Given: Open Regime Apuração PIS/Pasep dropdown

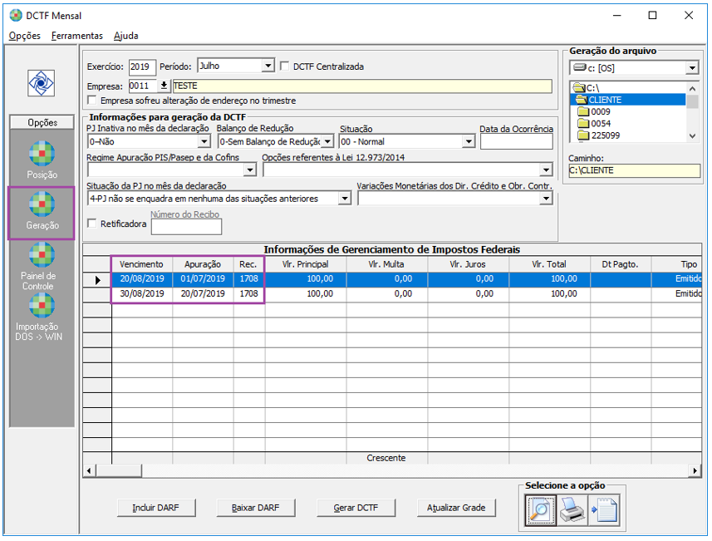Looking at the screenshot, I should [x=250, y=170].
